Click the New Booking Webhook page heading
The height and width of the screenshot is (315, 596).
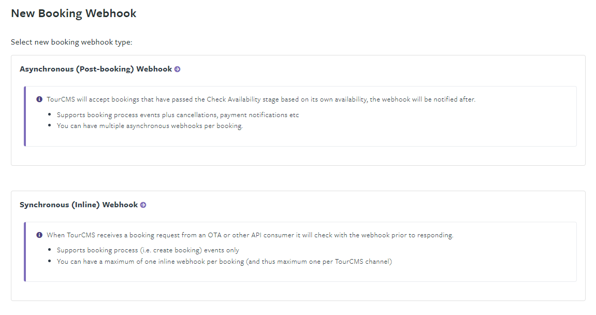(74, 13)
